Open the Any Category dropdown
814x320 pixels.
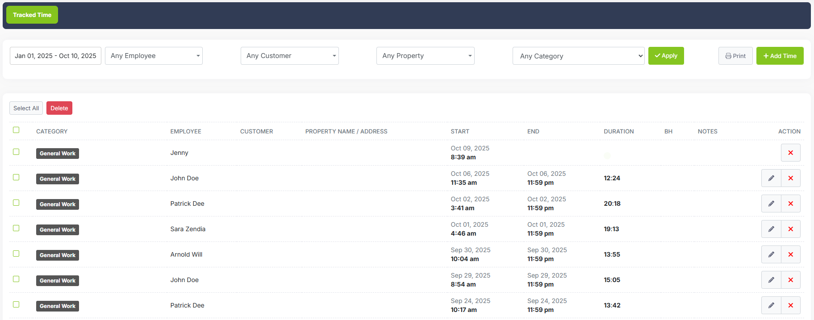(x=578, y=56)
